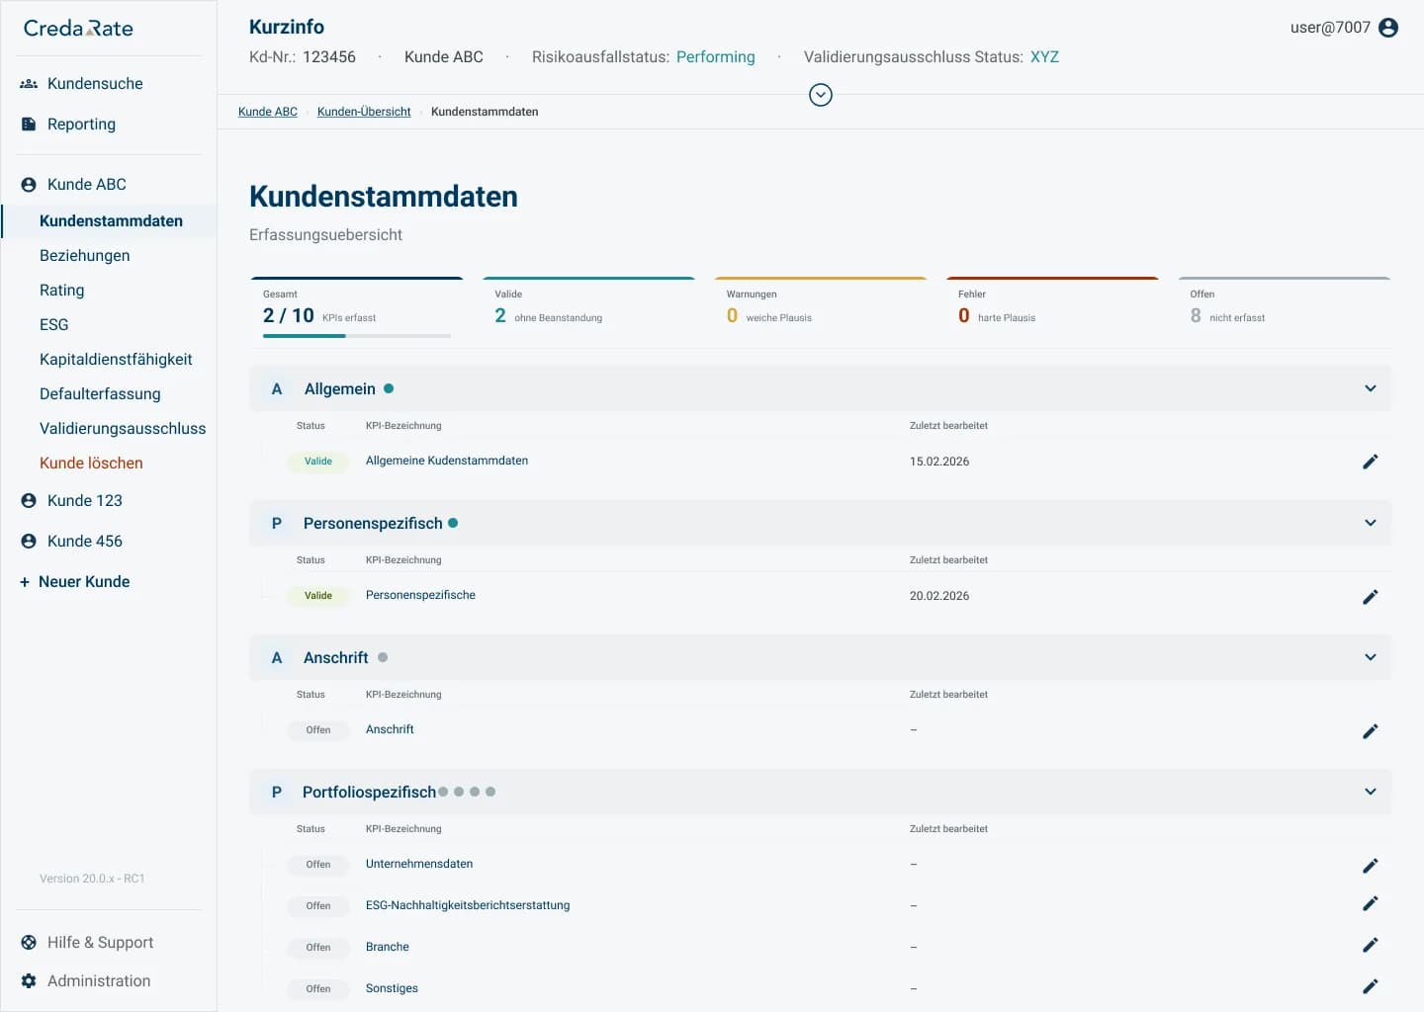The image size is (1424, 1012).
Task: Select the Valide summary card
Action: pyautogui.click(x=588, y=308)
